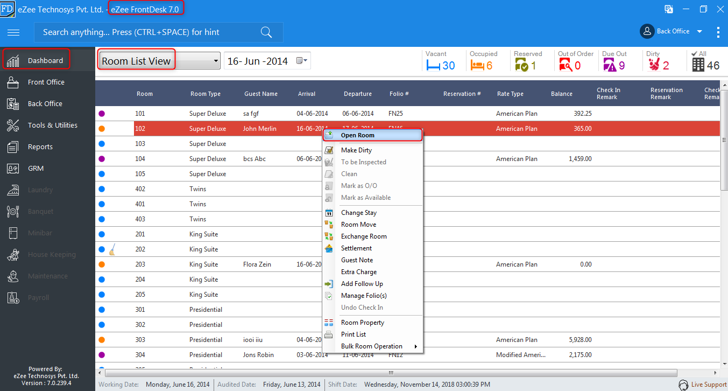728x391 pixels.
Task: Click the orange status dot of room 203
Action: [x=102, y=264]
